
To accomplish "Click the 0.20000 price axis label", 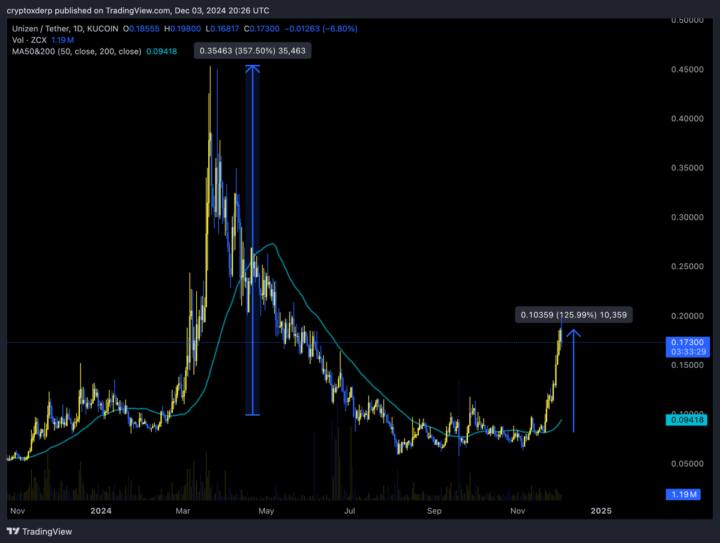I will point(687,316).
